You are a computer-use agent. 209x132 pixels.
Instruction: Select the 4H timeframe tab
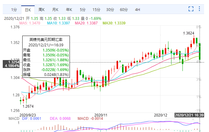137,9
